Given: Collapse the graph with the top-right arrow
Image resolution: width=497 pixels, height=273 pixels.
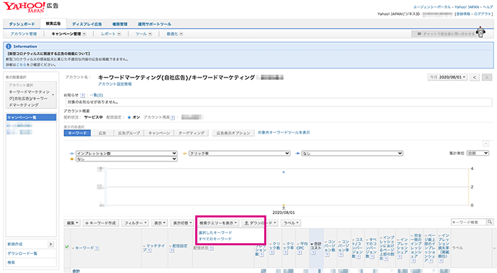Looking at the screenshot, I should (486, 144).
